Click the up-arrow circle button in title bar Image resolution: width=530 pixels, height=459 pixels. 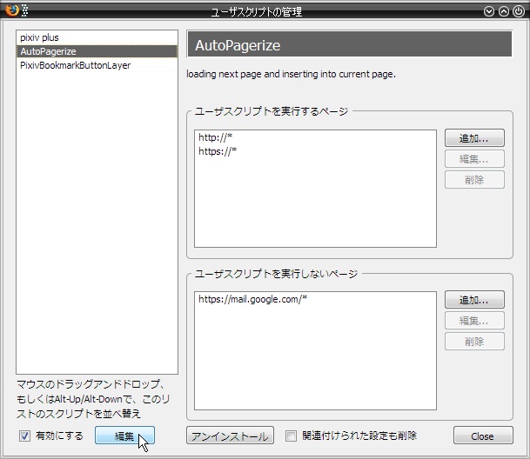point(504,11)
